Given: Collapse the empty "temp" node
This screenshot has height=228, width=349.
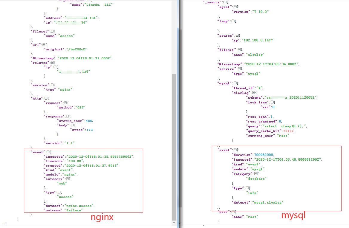Looking at the screenshot, I should (x=233, y=21).
